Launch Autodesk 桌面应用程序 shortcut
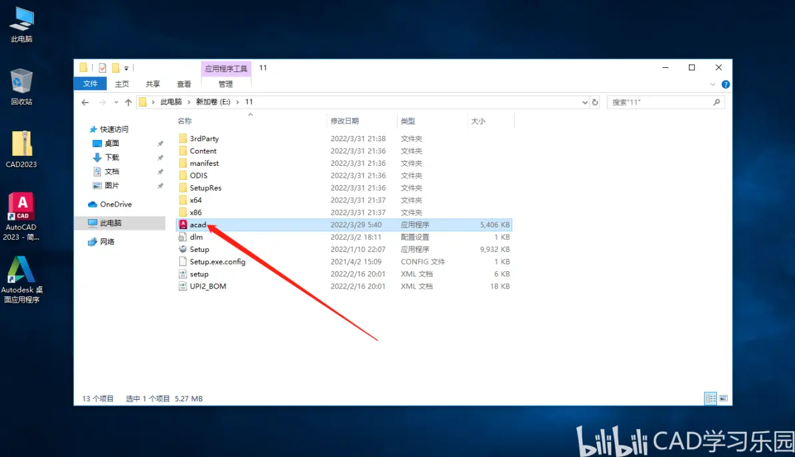Screen dimensions: 795x457 [x=21, y=279]
